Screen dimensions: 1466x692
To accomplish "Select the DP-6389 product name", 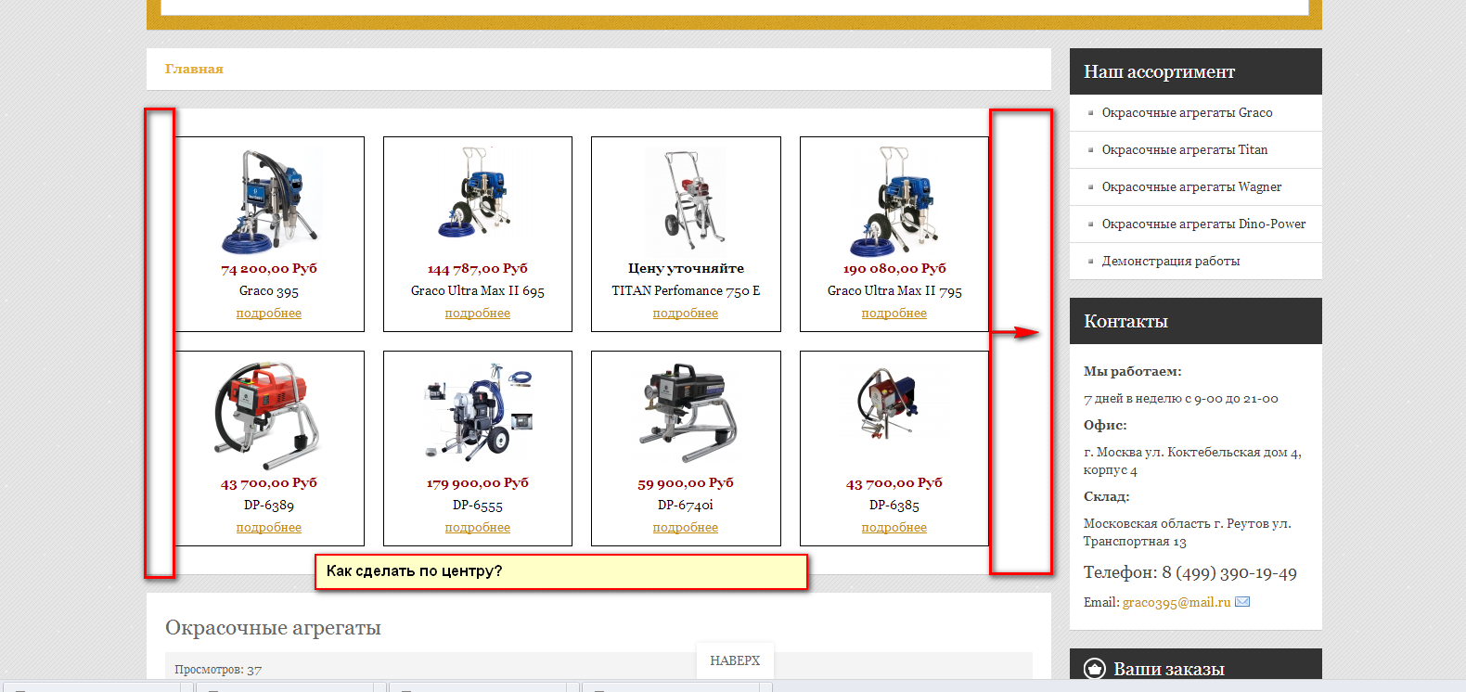I will coord(269,506).
